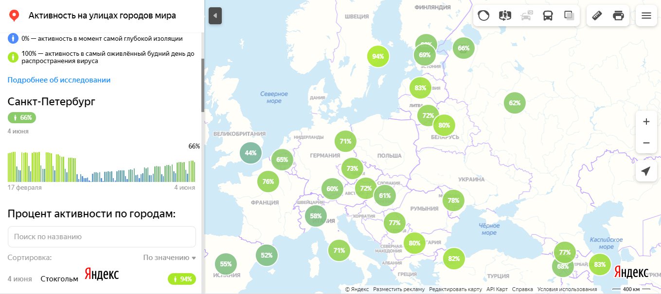Select the 65% map marker
The image size is (661, 294).
coord(282,160)
